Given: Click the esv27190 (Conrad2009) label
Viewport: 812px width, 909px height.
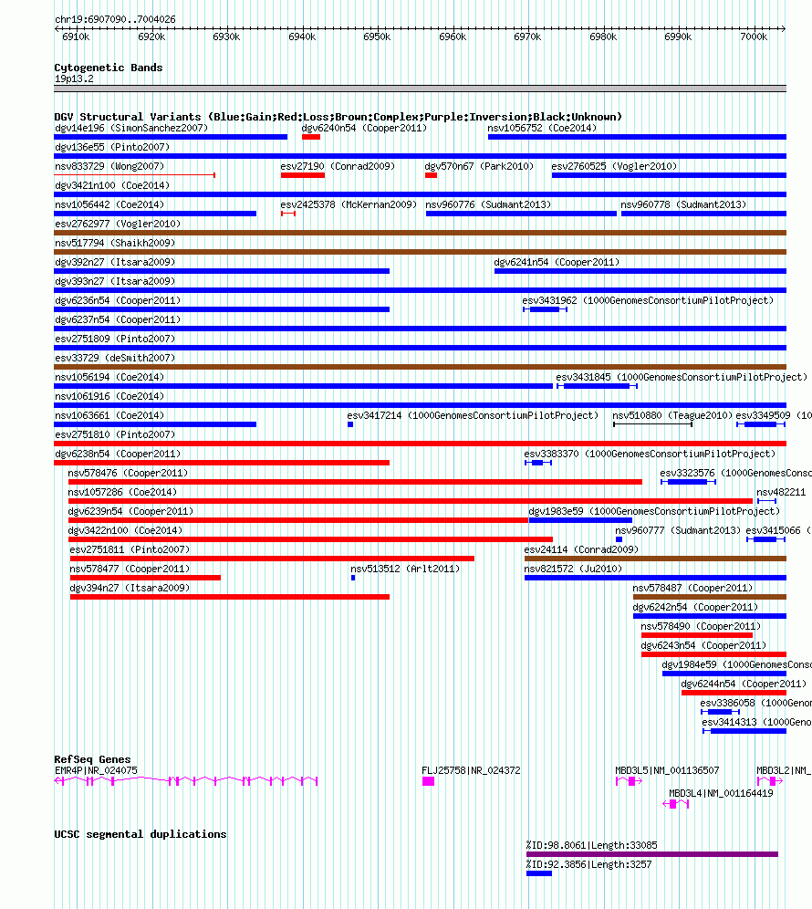Looking at the screenshot, I should (338, 166).
